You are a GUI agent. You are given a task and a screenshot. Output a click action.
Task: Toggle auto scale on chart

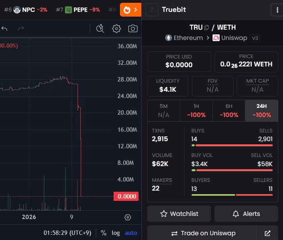(x=131, y=233)
